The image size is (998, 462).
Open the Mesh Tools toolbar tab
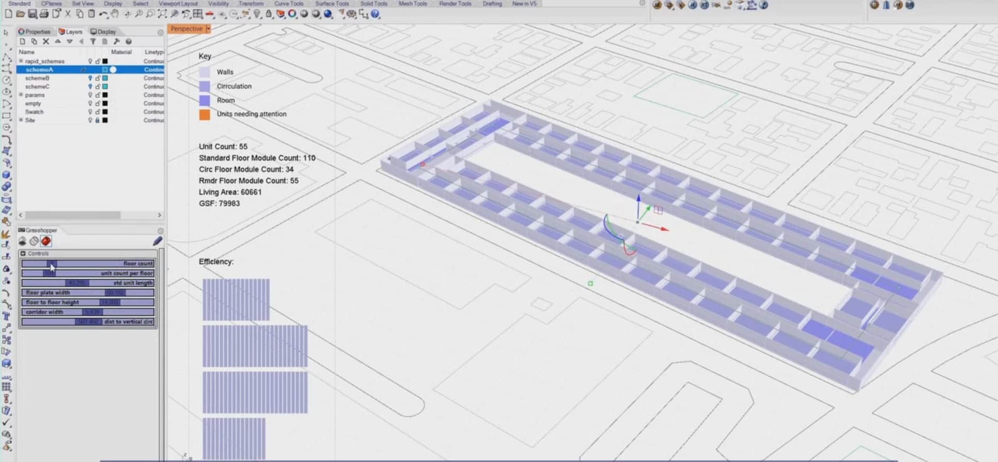click(x=413, y=4)
